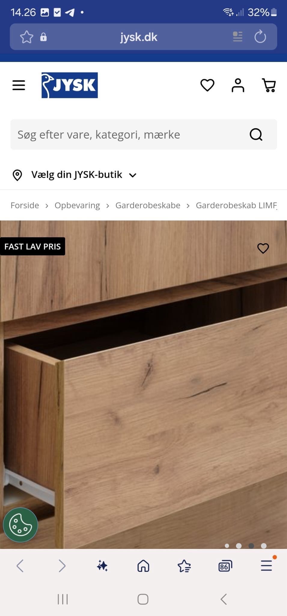Go to Garderobeskabe breadcrumb
The height and width of the screenshot is (616, 287).
(x=148, y=205)
